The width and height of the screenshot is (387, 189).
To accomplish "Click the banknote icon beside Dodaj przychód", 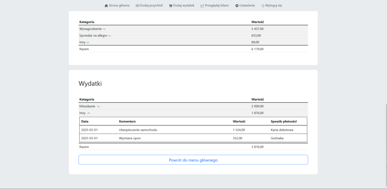I will click(137, 6).
